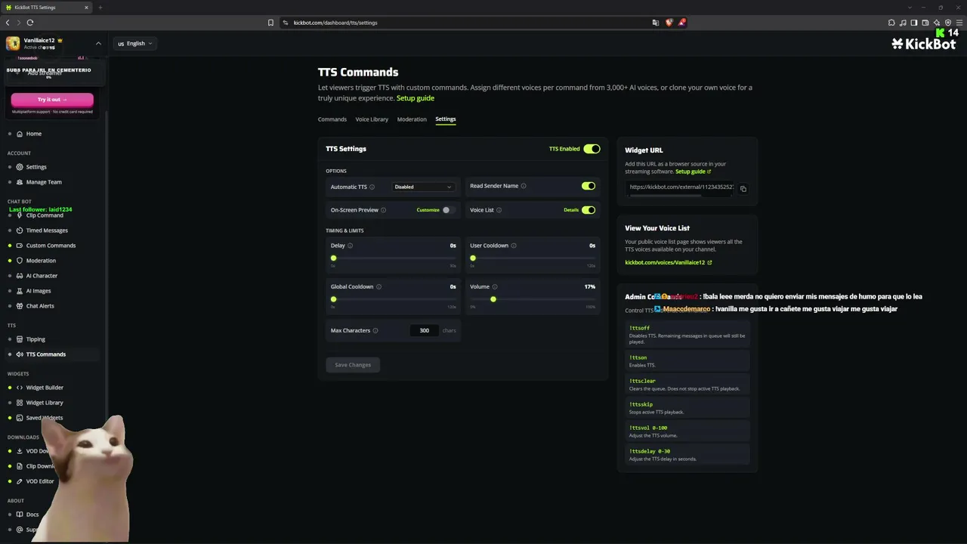Viewport: 967px width, 544px height.
Task: Click info icon beside Global Cooldown
Action: click(378, 287)
